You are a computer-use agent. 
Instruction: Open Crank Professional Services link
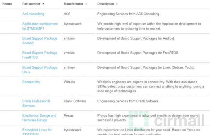(36, 103)
